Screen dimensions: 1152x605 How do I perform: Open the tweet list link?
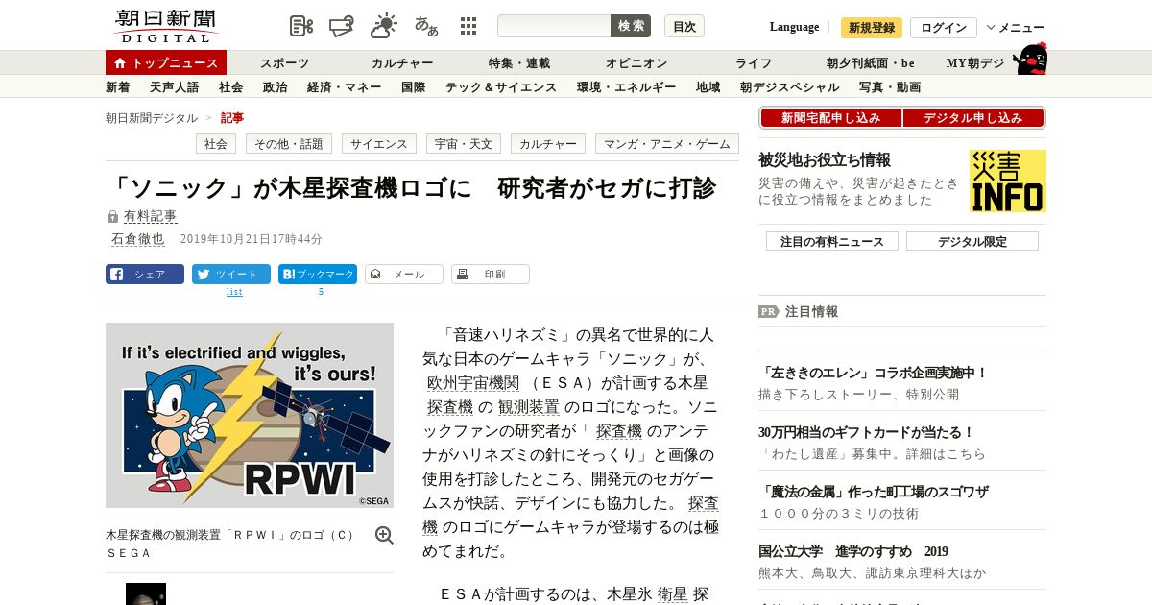point(234,292)
